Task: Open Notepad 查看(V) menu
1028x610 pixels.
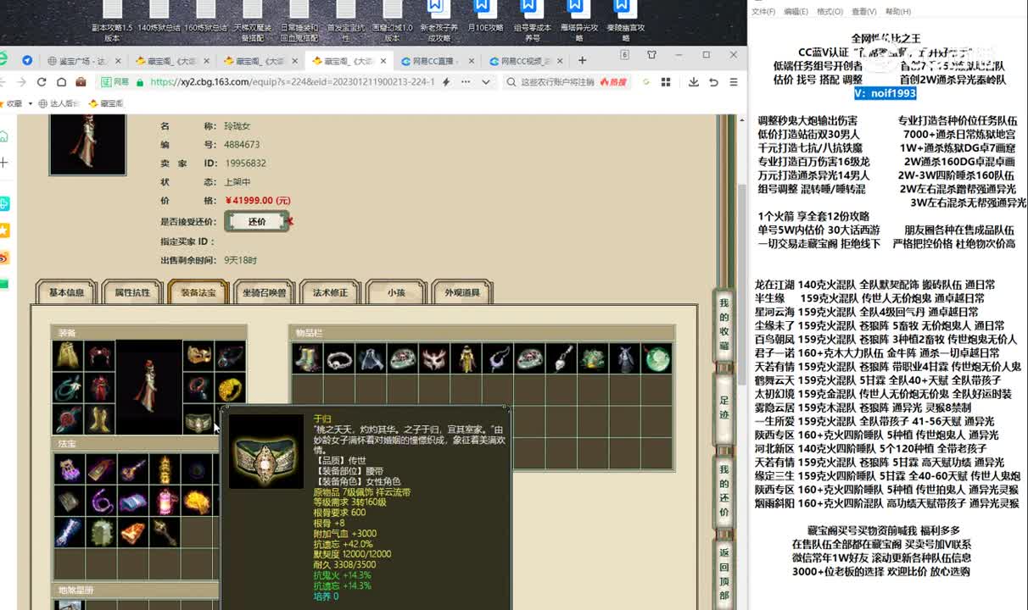Action: pyautogui.click(x=863, y=12)
